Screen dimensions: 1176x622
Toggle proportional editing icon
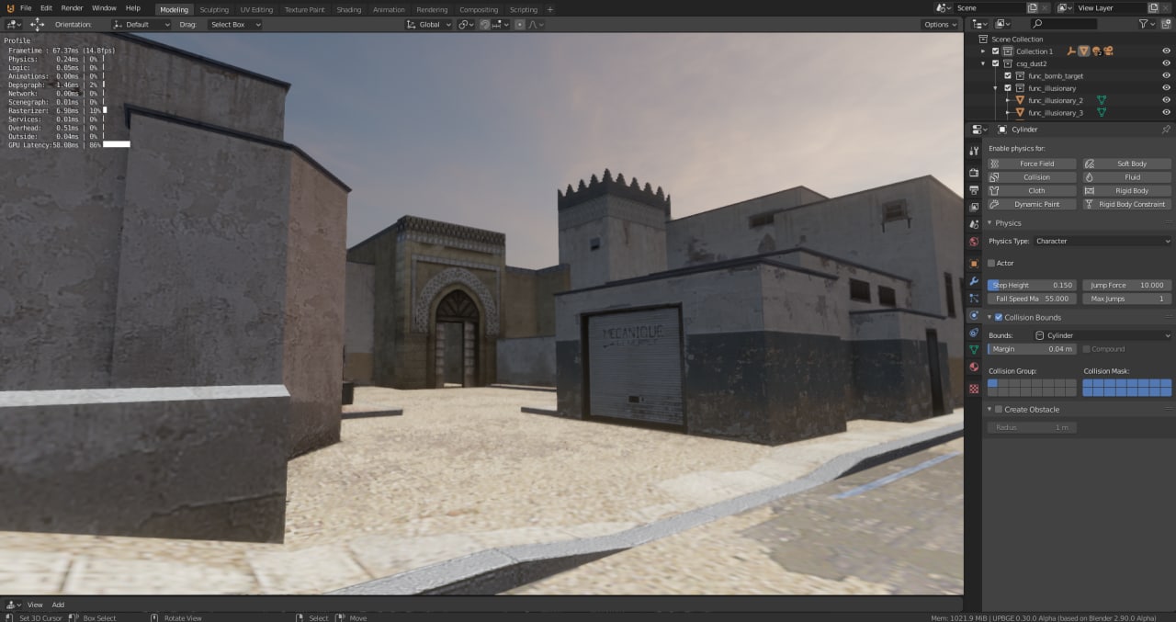(x=520, y=24)
